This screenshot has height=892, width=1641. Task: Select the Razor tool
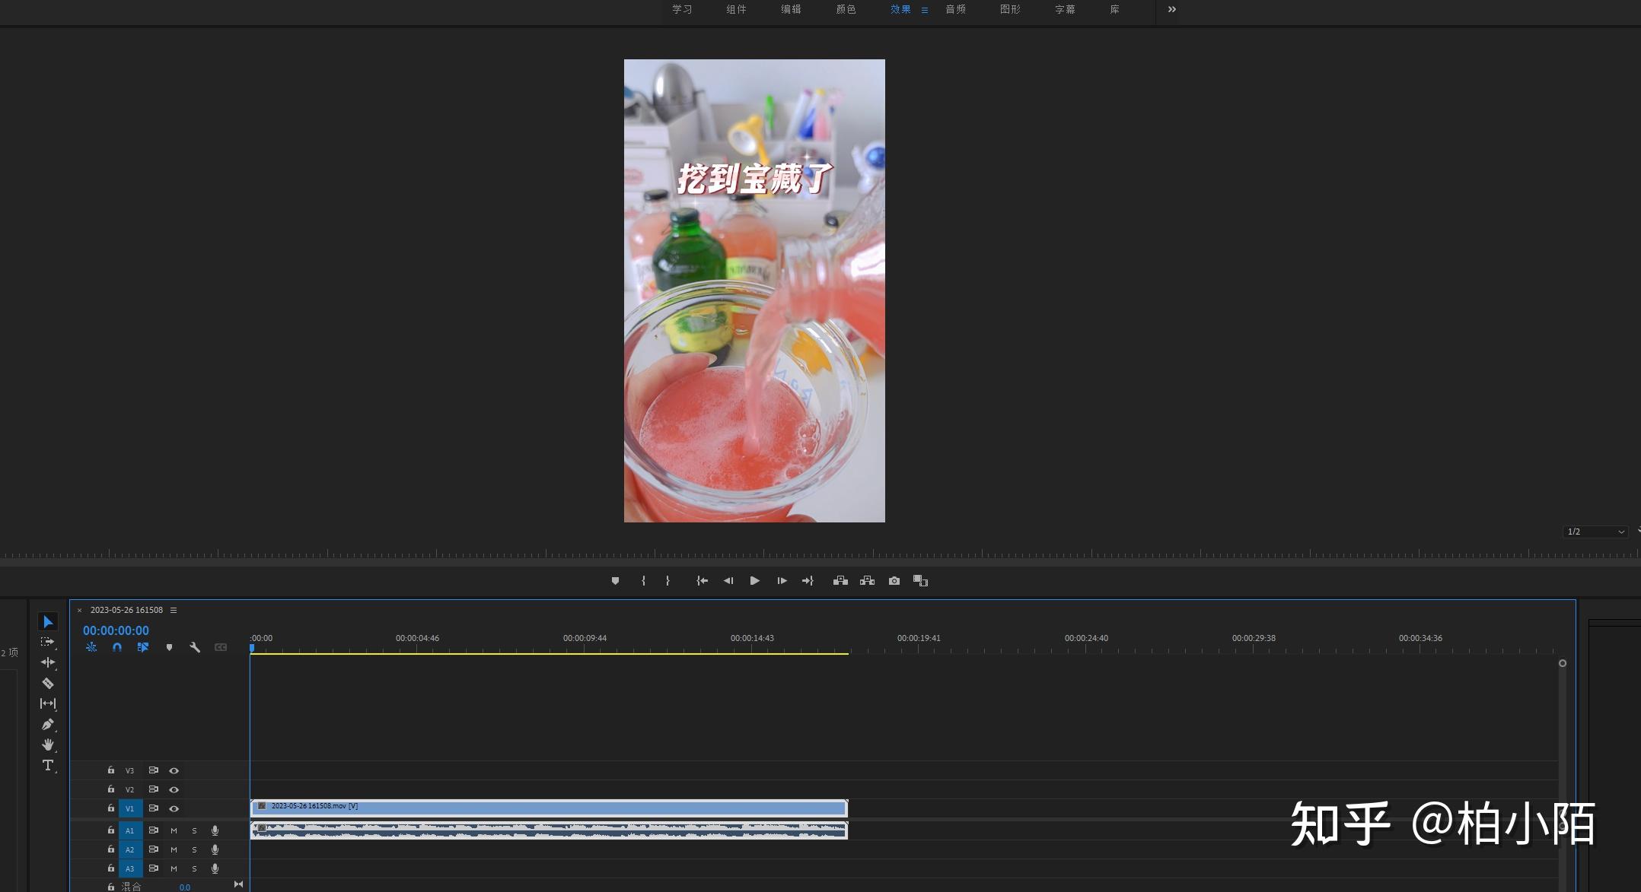[x=47, y=683]
